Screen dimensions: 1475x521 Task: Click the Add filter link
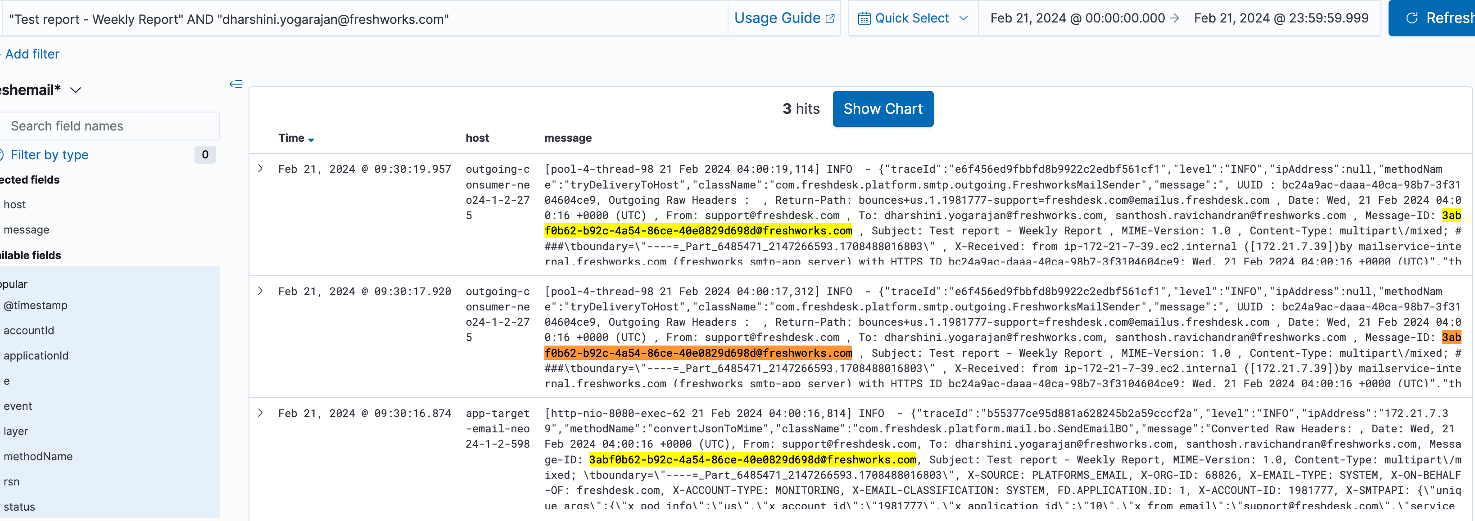click(32, 54)
